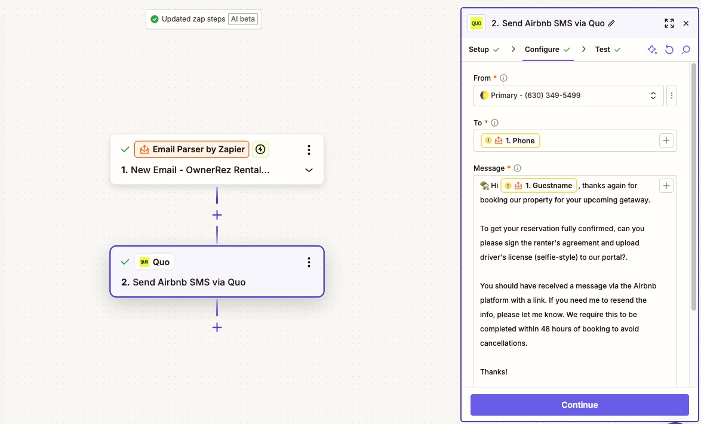Click '2. Send Airbnb SMS via Quo' canvas card title

(183, 282)
